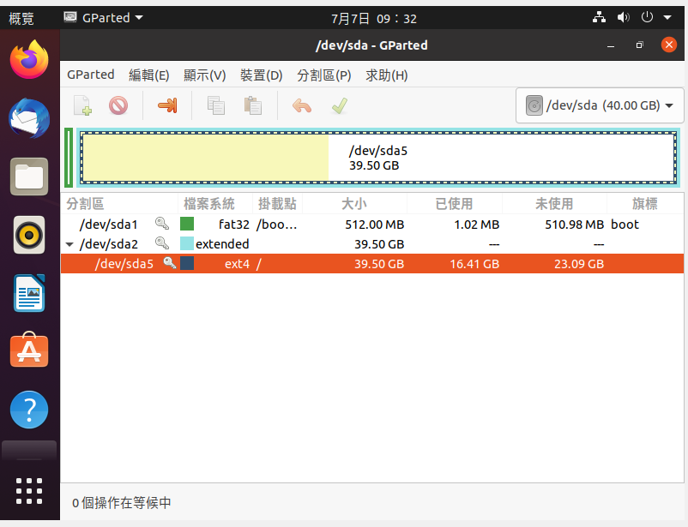Click the Delete partition toolbar icon
Image resolution: width=688 pixels, height=527 pixels.
(118, 105)
